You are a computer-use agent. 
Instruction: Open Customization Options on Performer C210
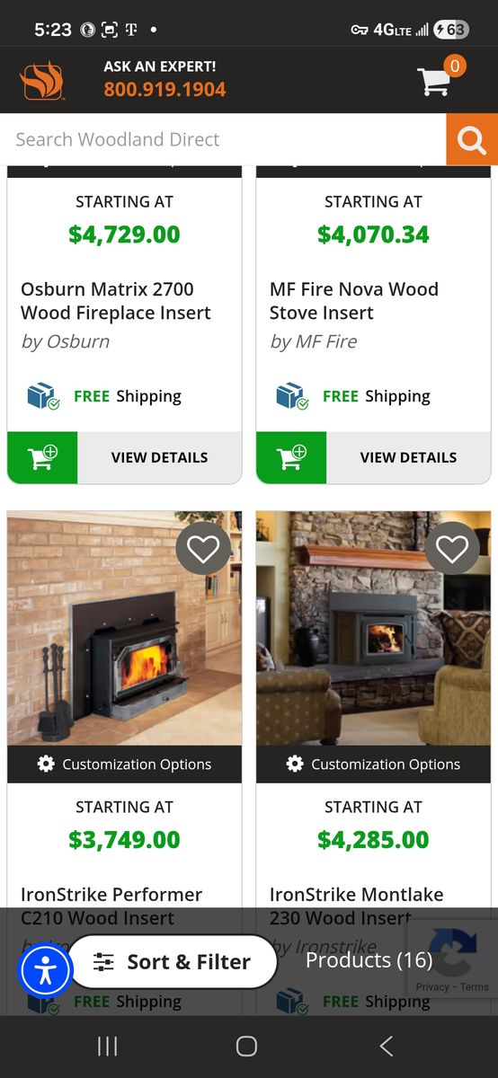point(124,764)
